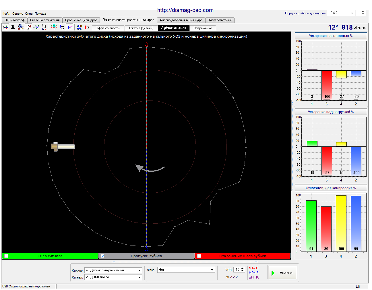Screen dimensions: 372x290
Task: Decrease the cylinder number spinner at top right
Action: coord(363,14)
